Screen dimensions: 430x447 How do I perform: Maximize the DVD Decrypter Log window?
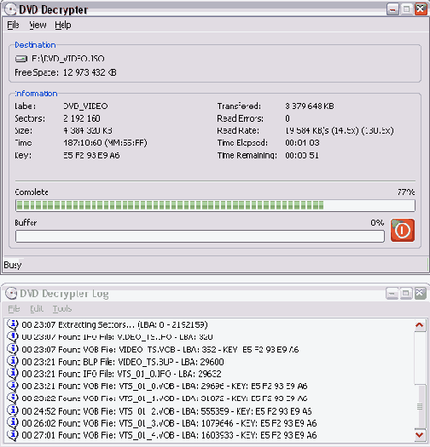[406, 294]
